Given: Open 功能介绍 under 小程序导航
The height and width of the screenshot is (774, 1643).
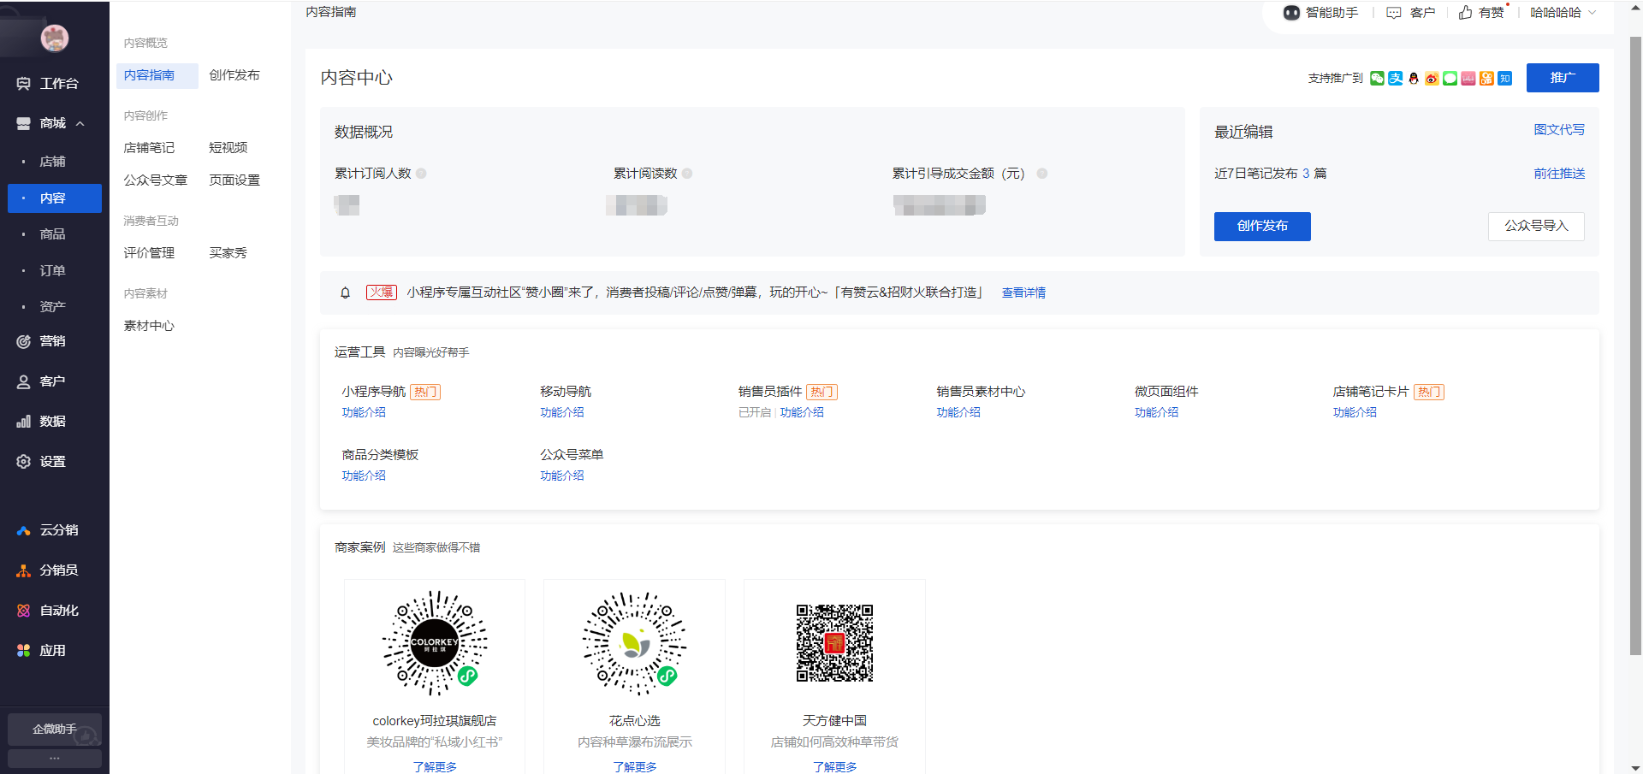Looking at the screenshot, I should (x=364, y=412).
